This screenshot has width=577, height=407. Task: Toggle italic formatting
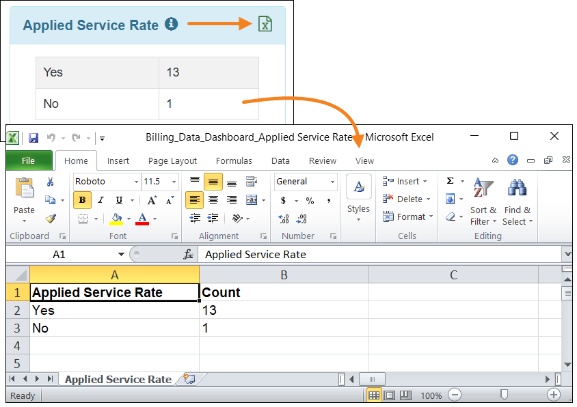pyautogui.click(x=100, y=200)
